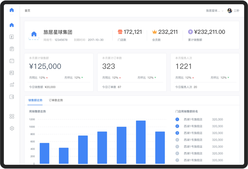Click the 首页 breadcrumb title
Image resolution: width=248 pixels, height=169 pixels.
pos(27,11)
